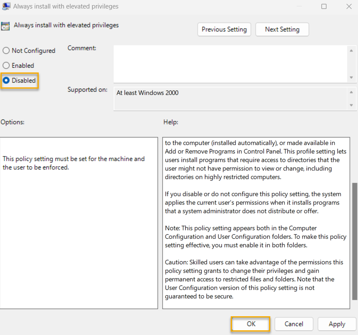Select the Disabled radio button
The width and height of the screenshot is (358, 335).
click(6, 80)
